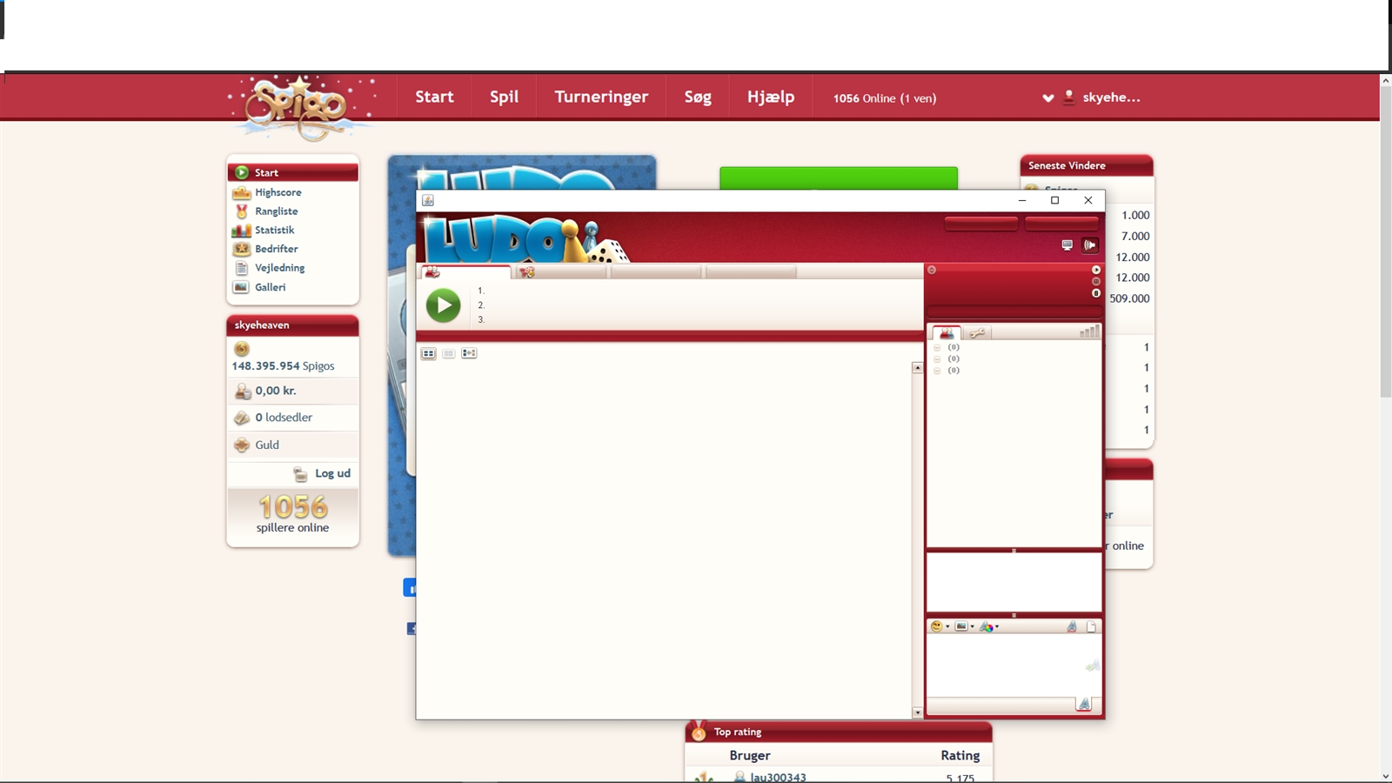Image resolution: width=1392 pixels, height=783 pixels.
Task: Click the monitor screen icon in Ludo header
Action: [1067, 245]
